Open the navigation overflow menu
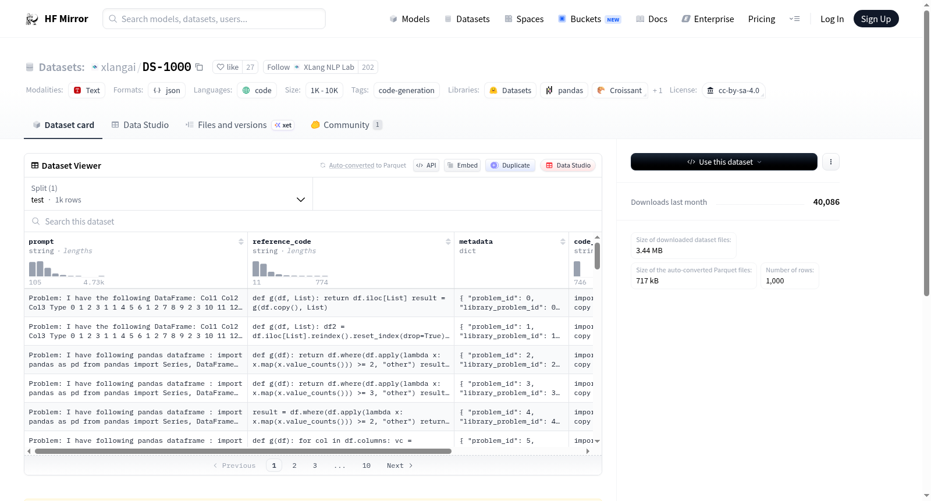This screenshot has height=501, width=931. tap(794, 19)
